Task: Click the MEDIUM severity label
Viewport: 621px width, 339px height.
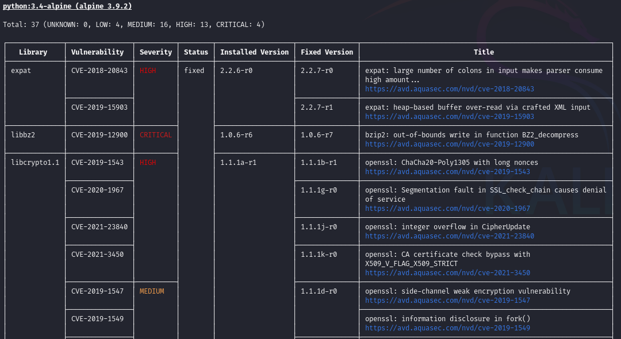Action: pyautogui.click(x=152, y=291)
